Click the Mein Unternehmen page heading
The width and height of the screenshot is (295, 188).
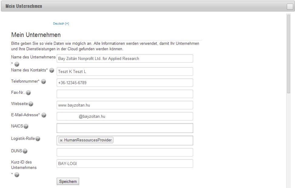(x=36, y=35)
